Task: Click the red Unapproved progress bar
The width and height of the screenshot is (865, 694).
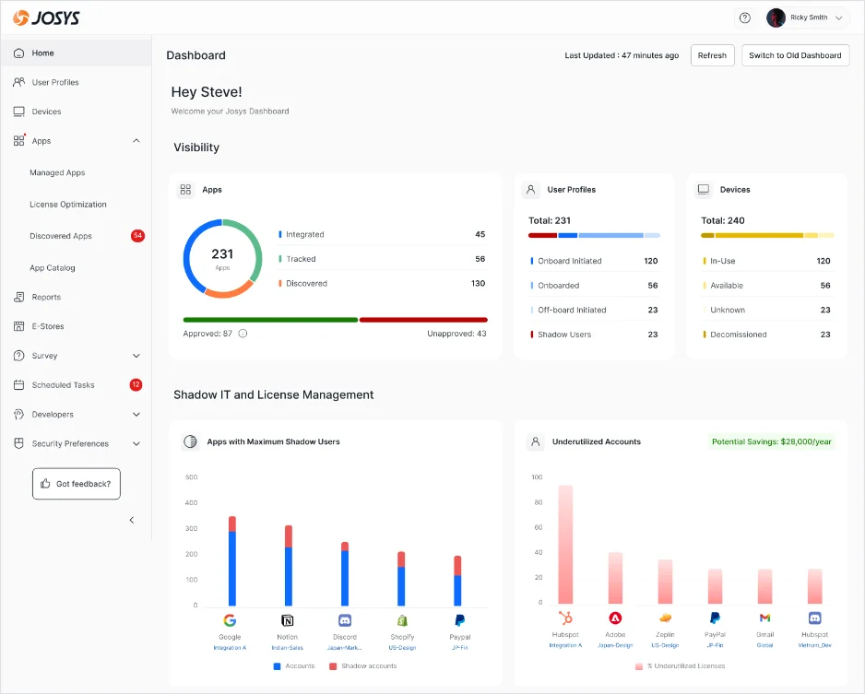Action: [x=423, y=320]
